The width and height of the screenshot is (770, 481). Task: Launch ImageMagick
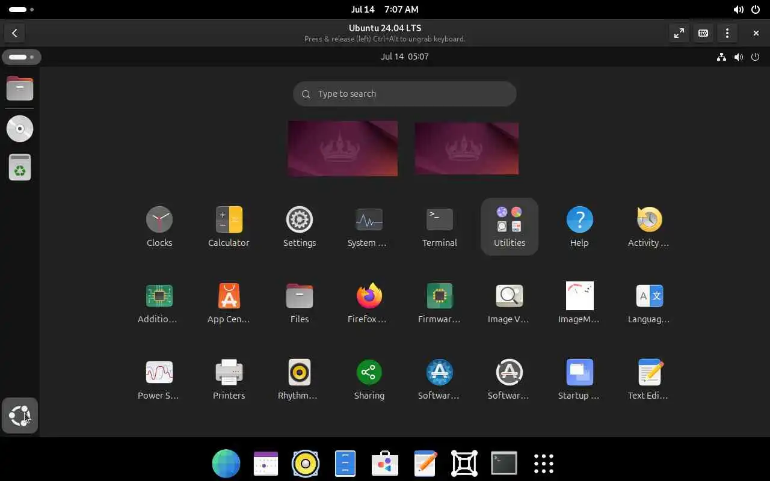[579, 303]
